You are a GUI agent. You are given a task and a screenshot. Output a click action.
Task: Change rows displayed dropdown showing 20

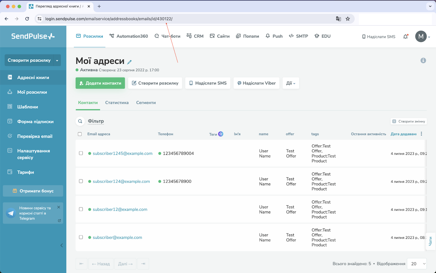[x=417, y=264]
